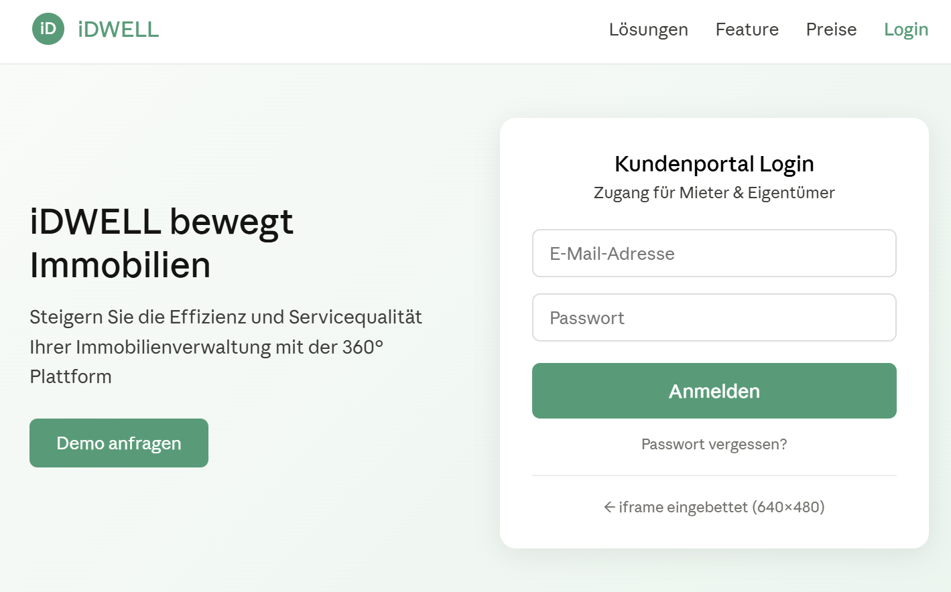Go to the Feature navigation item
951x592 pixels.
[x=747, y=29]
